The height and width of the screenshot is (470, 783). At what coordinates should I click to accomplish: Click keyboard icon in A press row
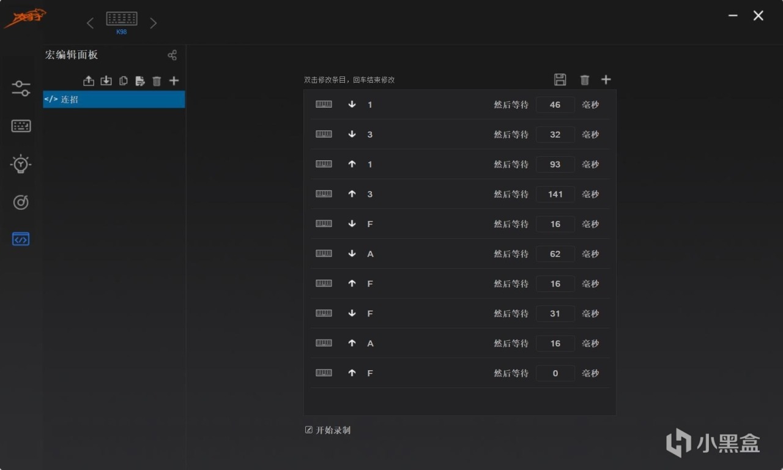click(324, 253)
